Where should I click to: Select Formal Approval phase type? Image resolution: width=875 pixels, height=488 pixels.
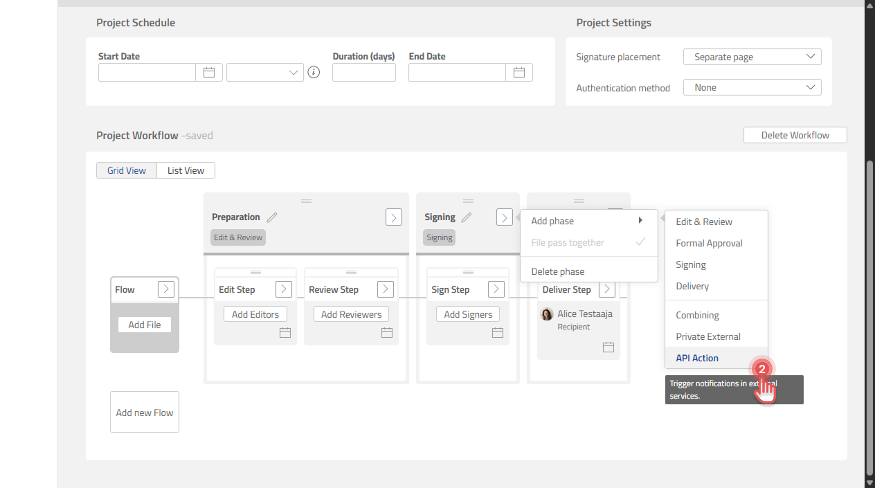coord(716,243)
